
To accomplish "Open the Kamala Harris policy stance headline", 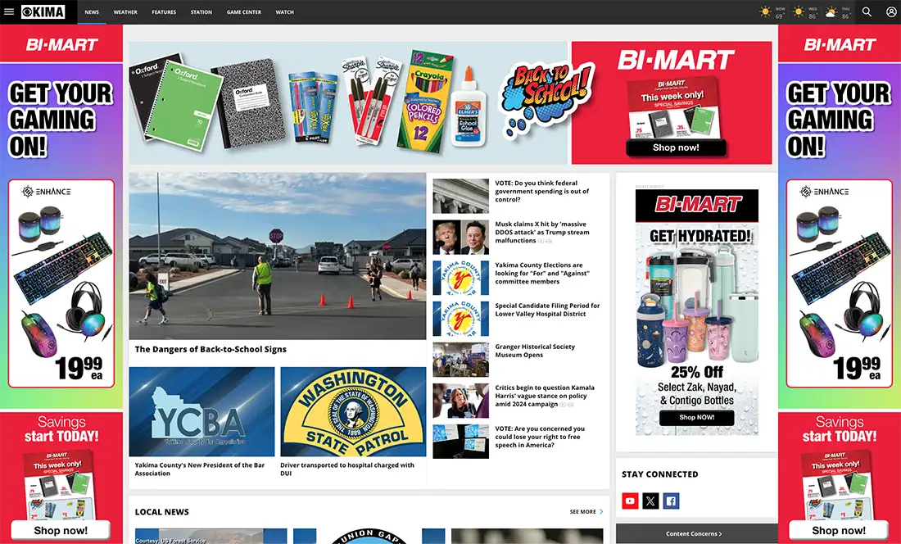I will pos(545,396).
